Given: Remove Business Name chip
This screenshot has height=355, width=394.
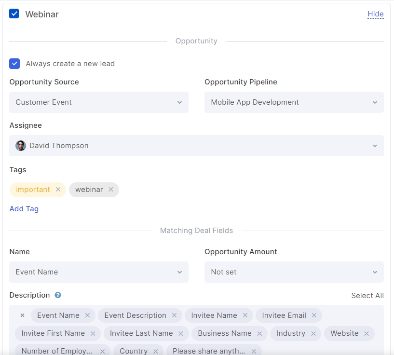Looking at the screenshot, I should pos(259,333).
